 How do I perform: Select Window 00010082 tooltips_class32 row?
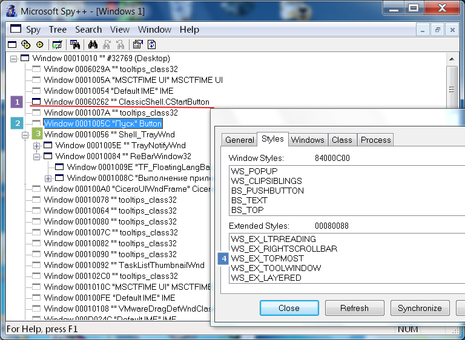click(110, 243)
